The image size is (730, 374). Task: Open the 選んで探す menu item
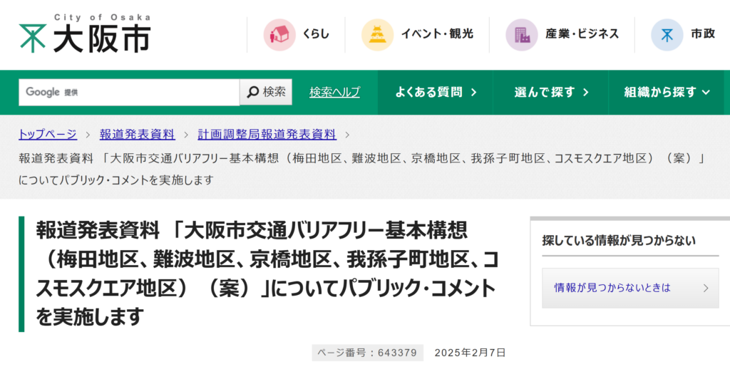point(551,92)
